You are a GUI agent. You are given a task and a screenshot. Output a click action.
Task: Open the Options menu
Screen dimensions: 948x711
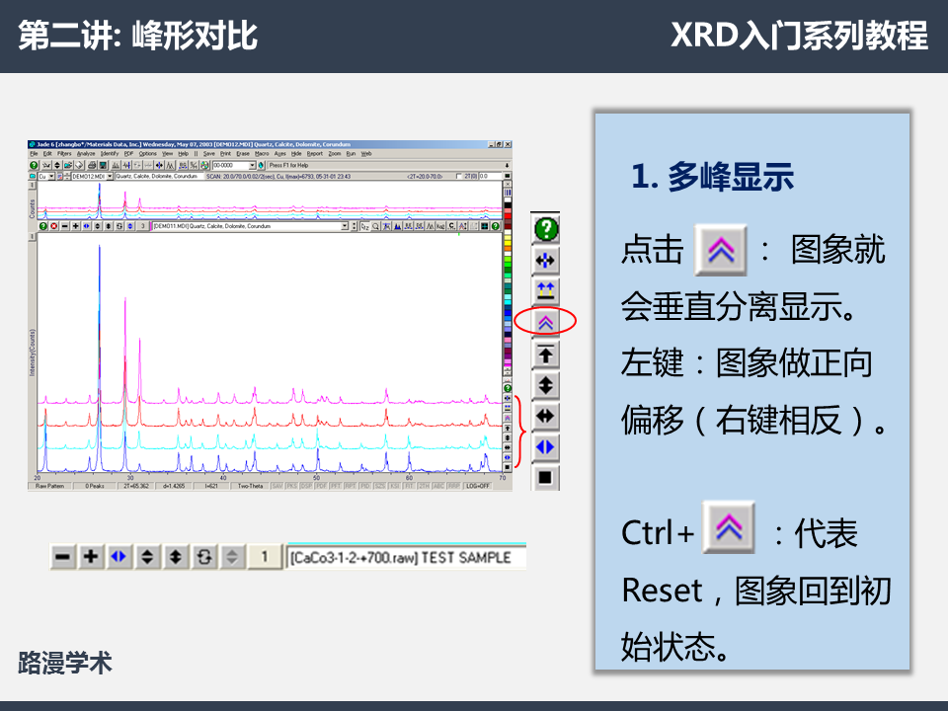(148, 154)
